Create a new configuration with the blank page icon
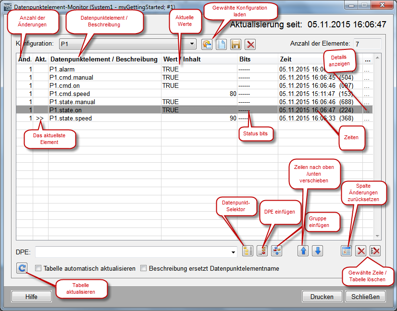The width and height of the screenshot is (397, 311). [x=221, y=45]
